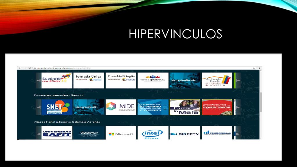Open the Intel Education logo tile
This screenshot has width=297, height=167.
coord(153,133)
